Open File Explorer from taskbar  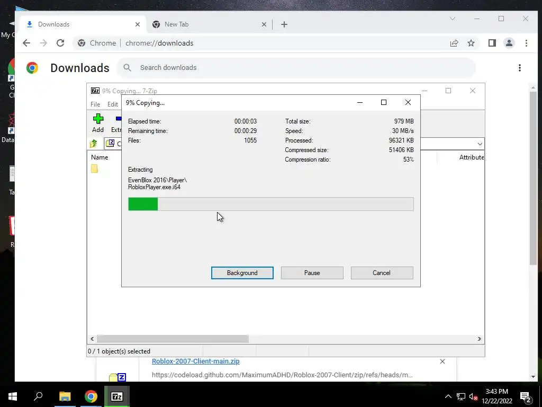65,396
